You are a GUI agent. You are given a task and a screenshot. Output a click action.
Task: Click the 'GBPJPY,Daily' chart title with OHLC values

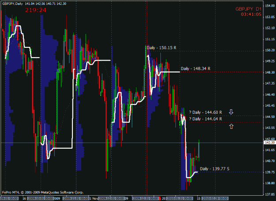34,4
